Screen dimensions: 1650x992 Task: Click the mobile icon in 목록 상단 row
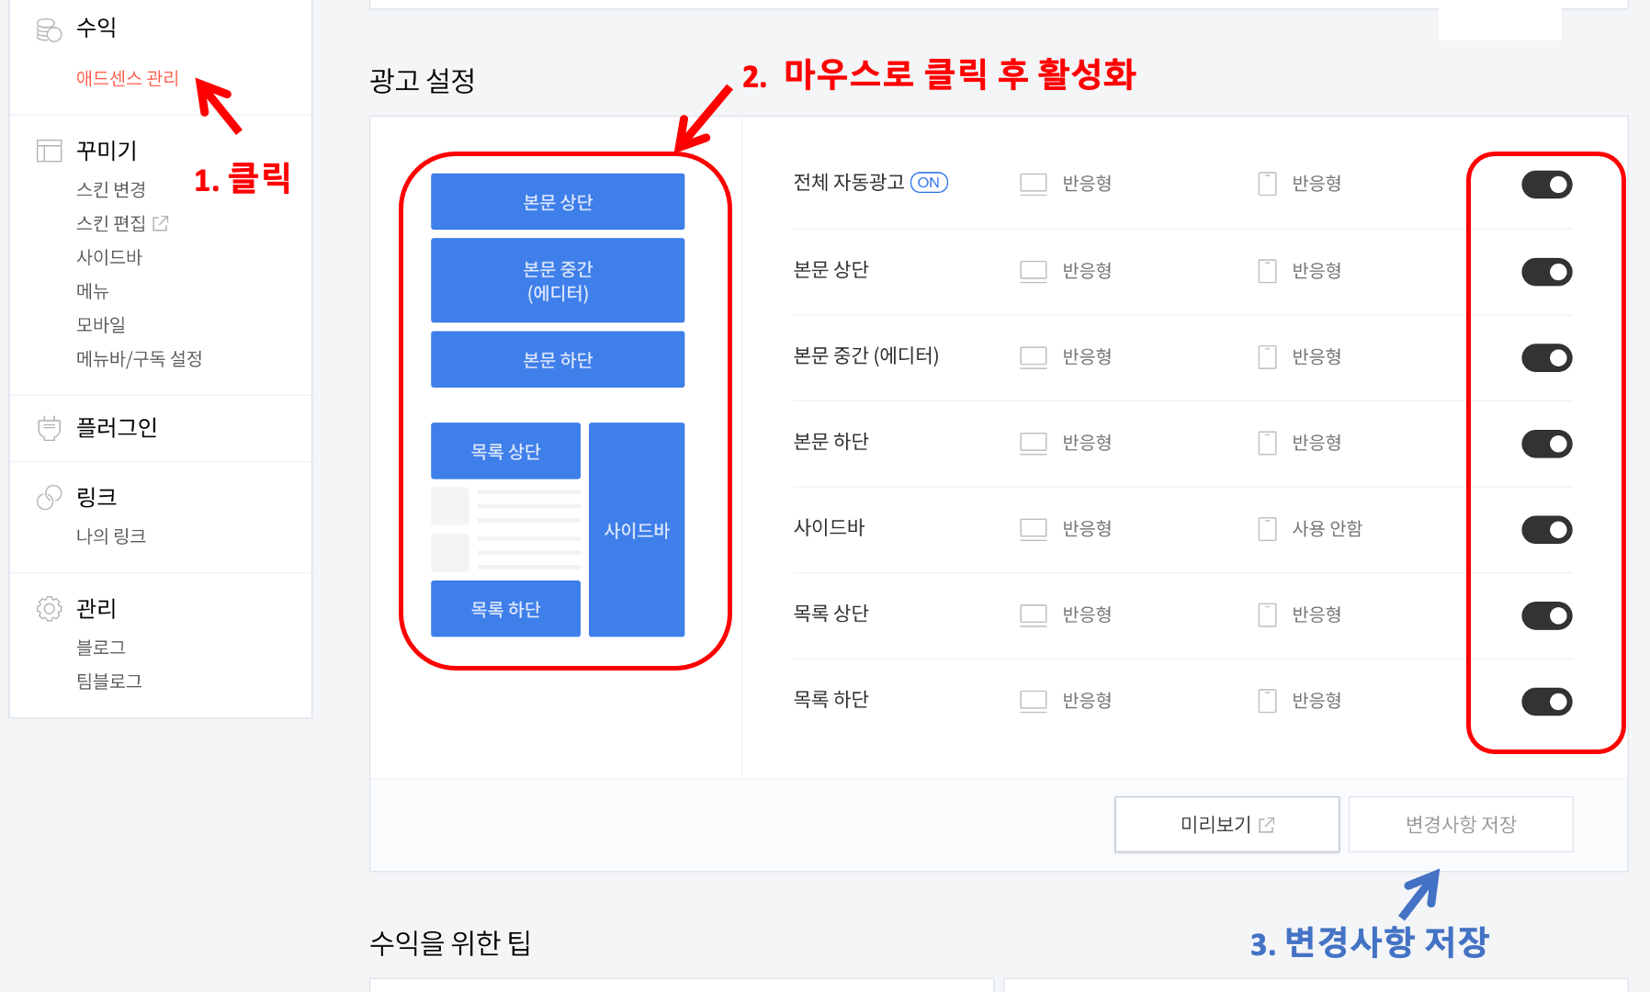click(x=1267, y=615)
